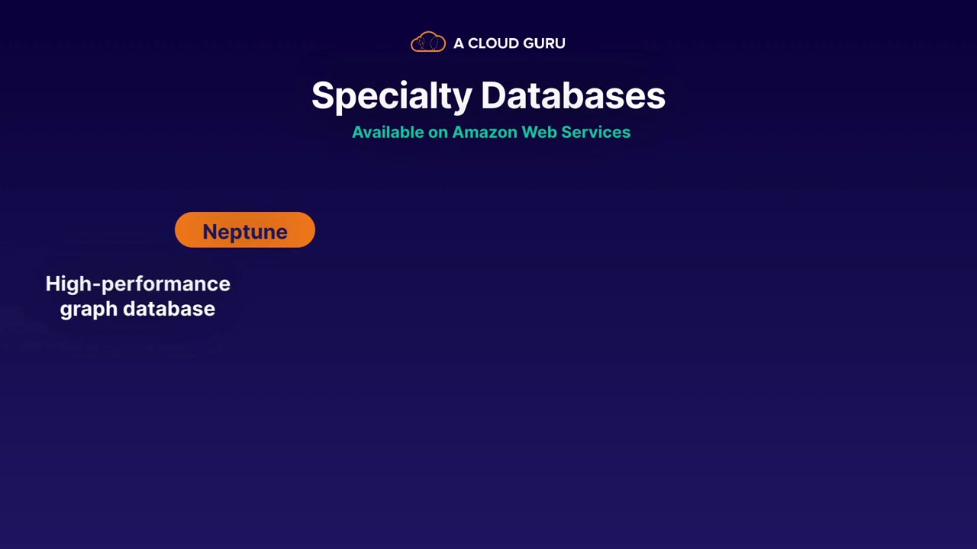
Task: Click the "Available on Amazon Web Services" subtitle
Action: pos(491,132)
